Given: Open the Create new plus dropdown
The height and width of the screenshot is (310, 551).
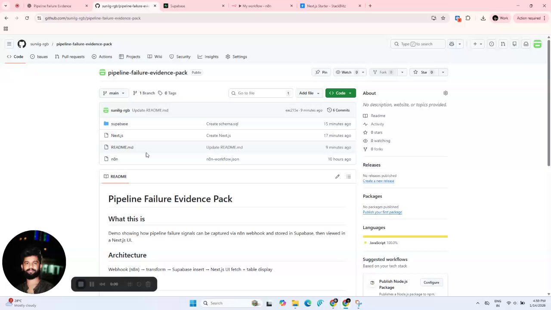Looking at the screenshot, I should click(477, 44).
